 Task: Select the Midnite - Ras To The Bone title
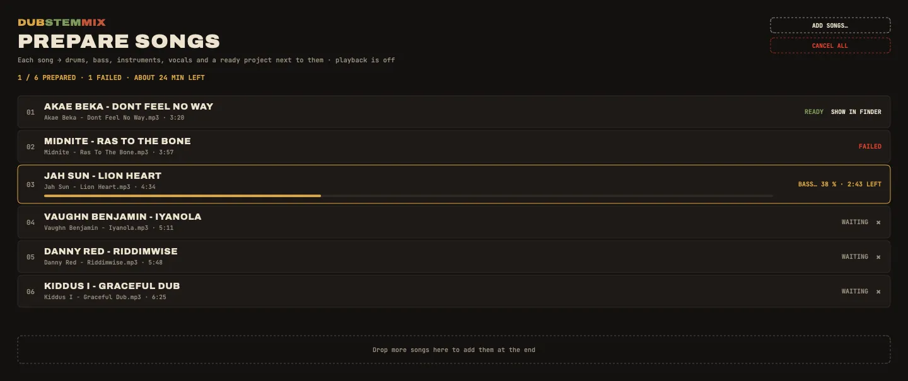(x=117, y=141)
